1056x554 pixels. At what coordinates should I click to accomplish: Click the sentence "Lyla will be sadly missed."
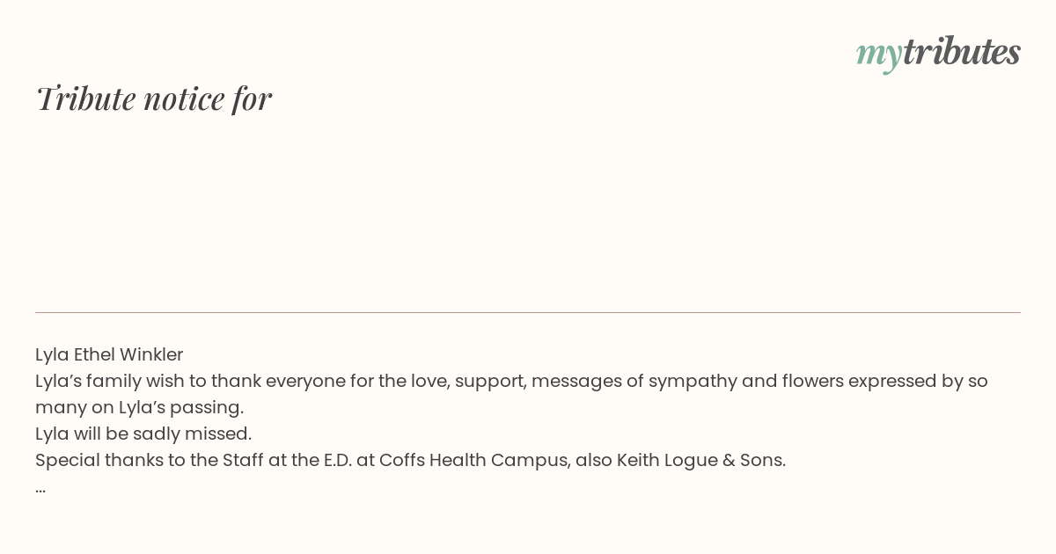[x=143, y=434]
